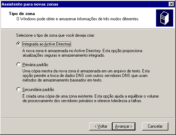Close the Assistente para novas zonas window

[171, 4]
